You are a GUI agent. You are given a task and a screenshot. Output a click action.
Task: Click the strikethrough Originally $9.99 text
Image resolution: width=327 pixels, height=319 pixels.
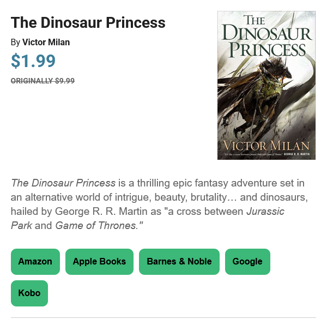[43, 81]
